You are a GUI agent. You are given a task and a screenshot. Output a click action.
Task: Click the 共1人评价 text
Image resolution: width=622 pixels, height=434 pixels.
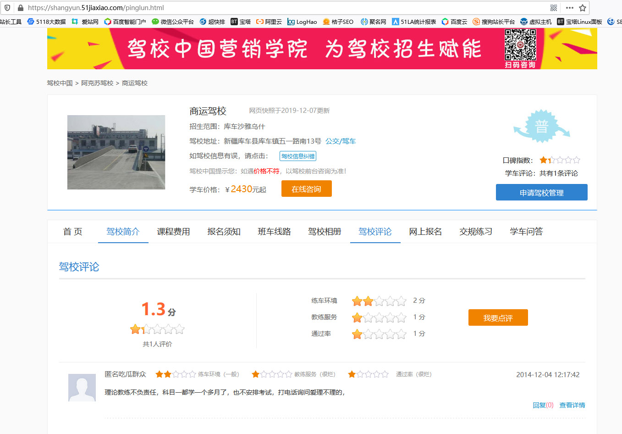tap(157, 344)
